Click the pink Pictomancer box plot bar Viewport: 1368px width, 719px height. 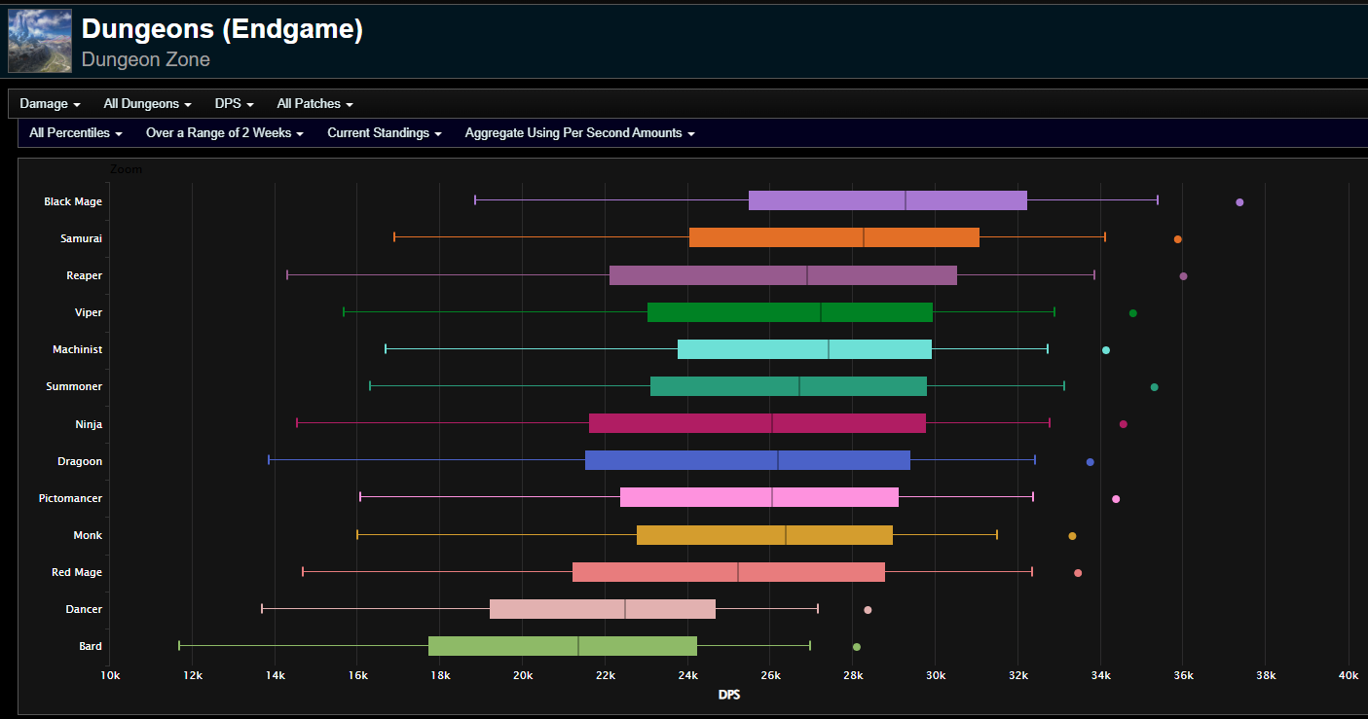click(x=759, y=497)
